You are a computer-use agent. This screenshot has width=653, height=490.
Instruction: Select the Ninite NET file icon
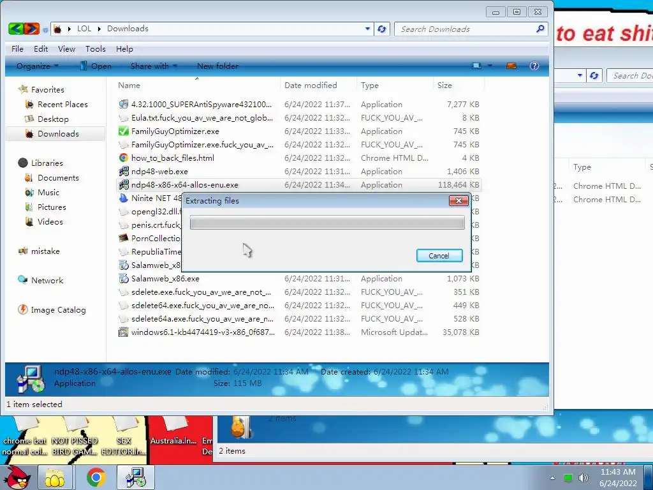click(x=123, y=198)
